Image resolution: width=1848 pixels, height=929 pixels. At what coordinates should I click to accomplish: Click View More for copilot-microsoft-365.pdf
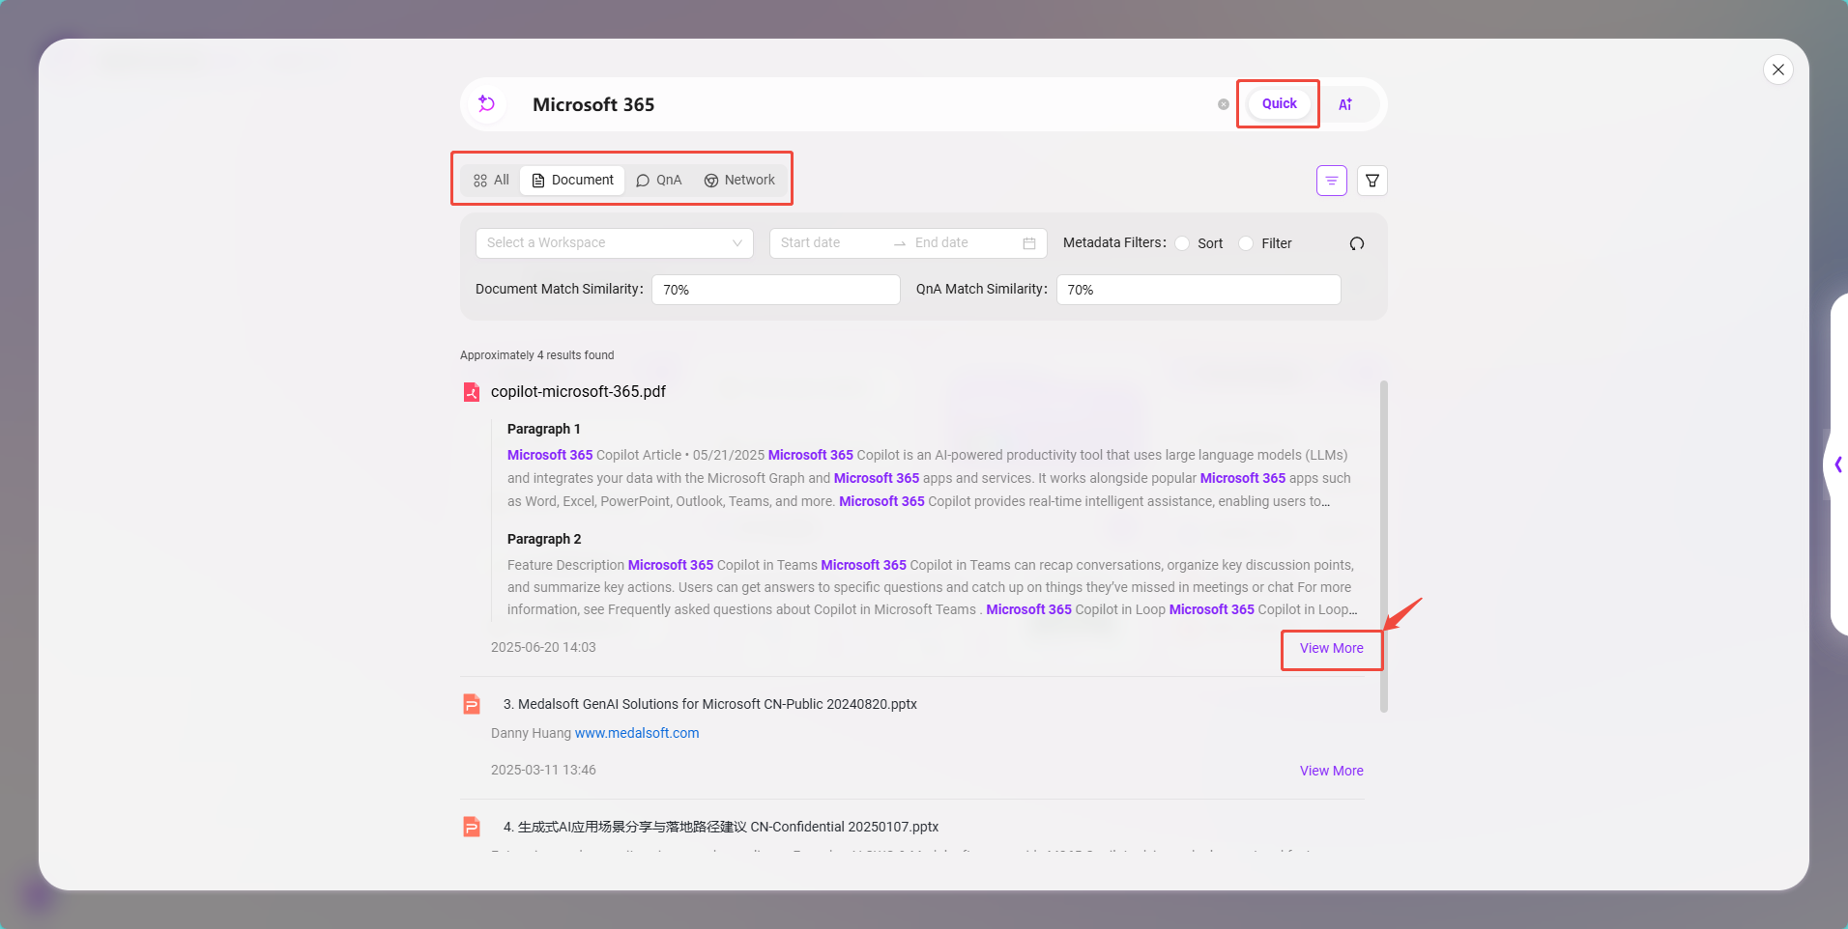coord(1331,649)
